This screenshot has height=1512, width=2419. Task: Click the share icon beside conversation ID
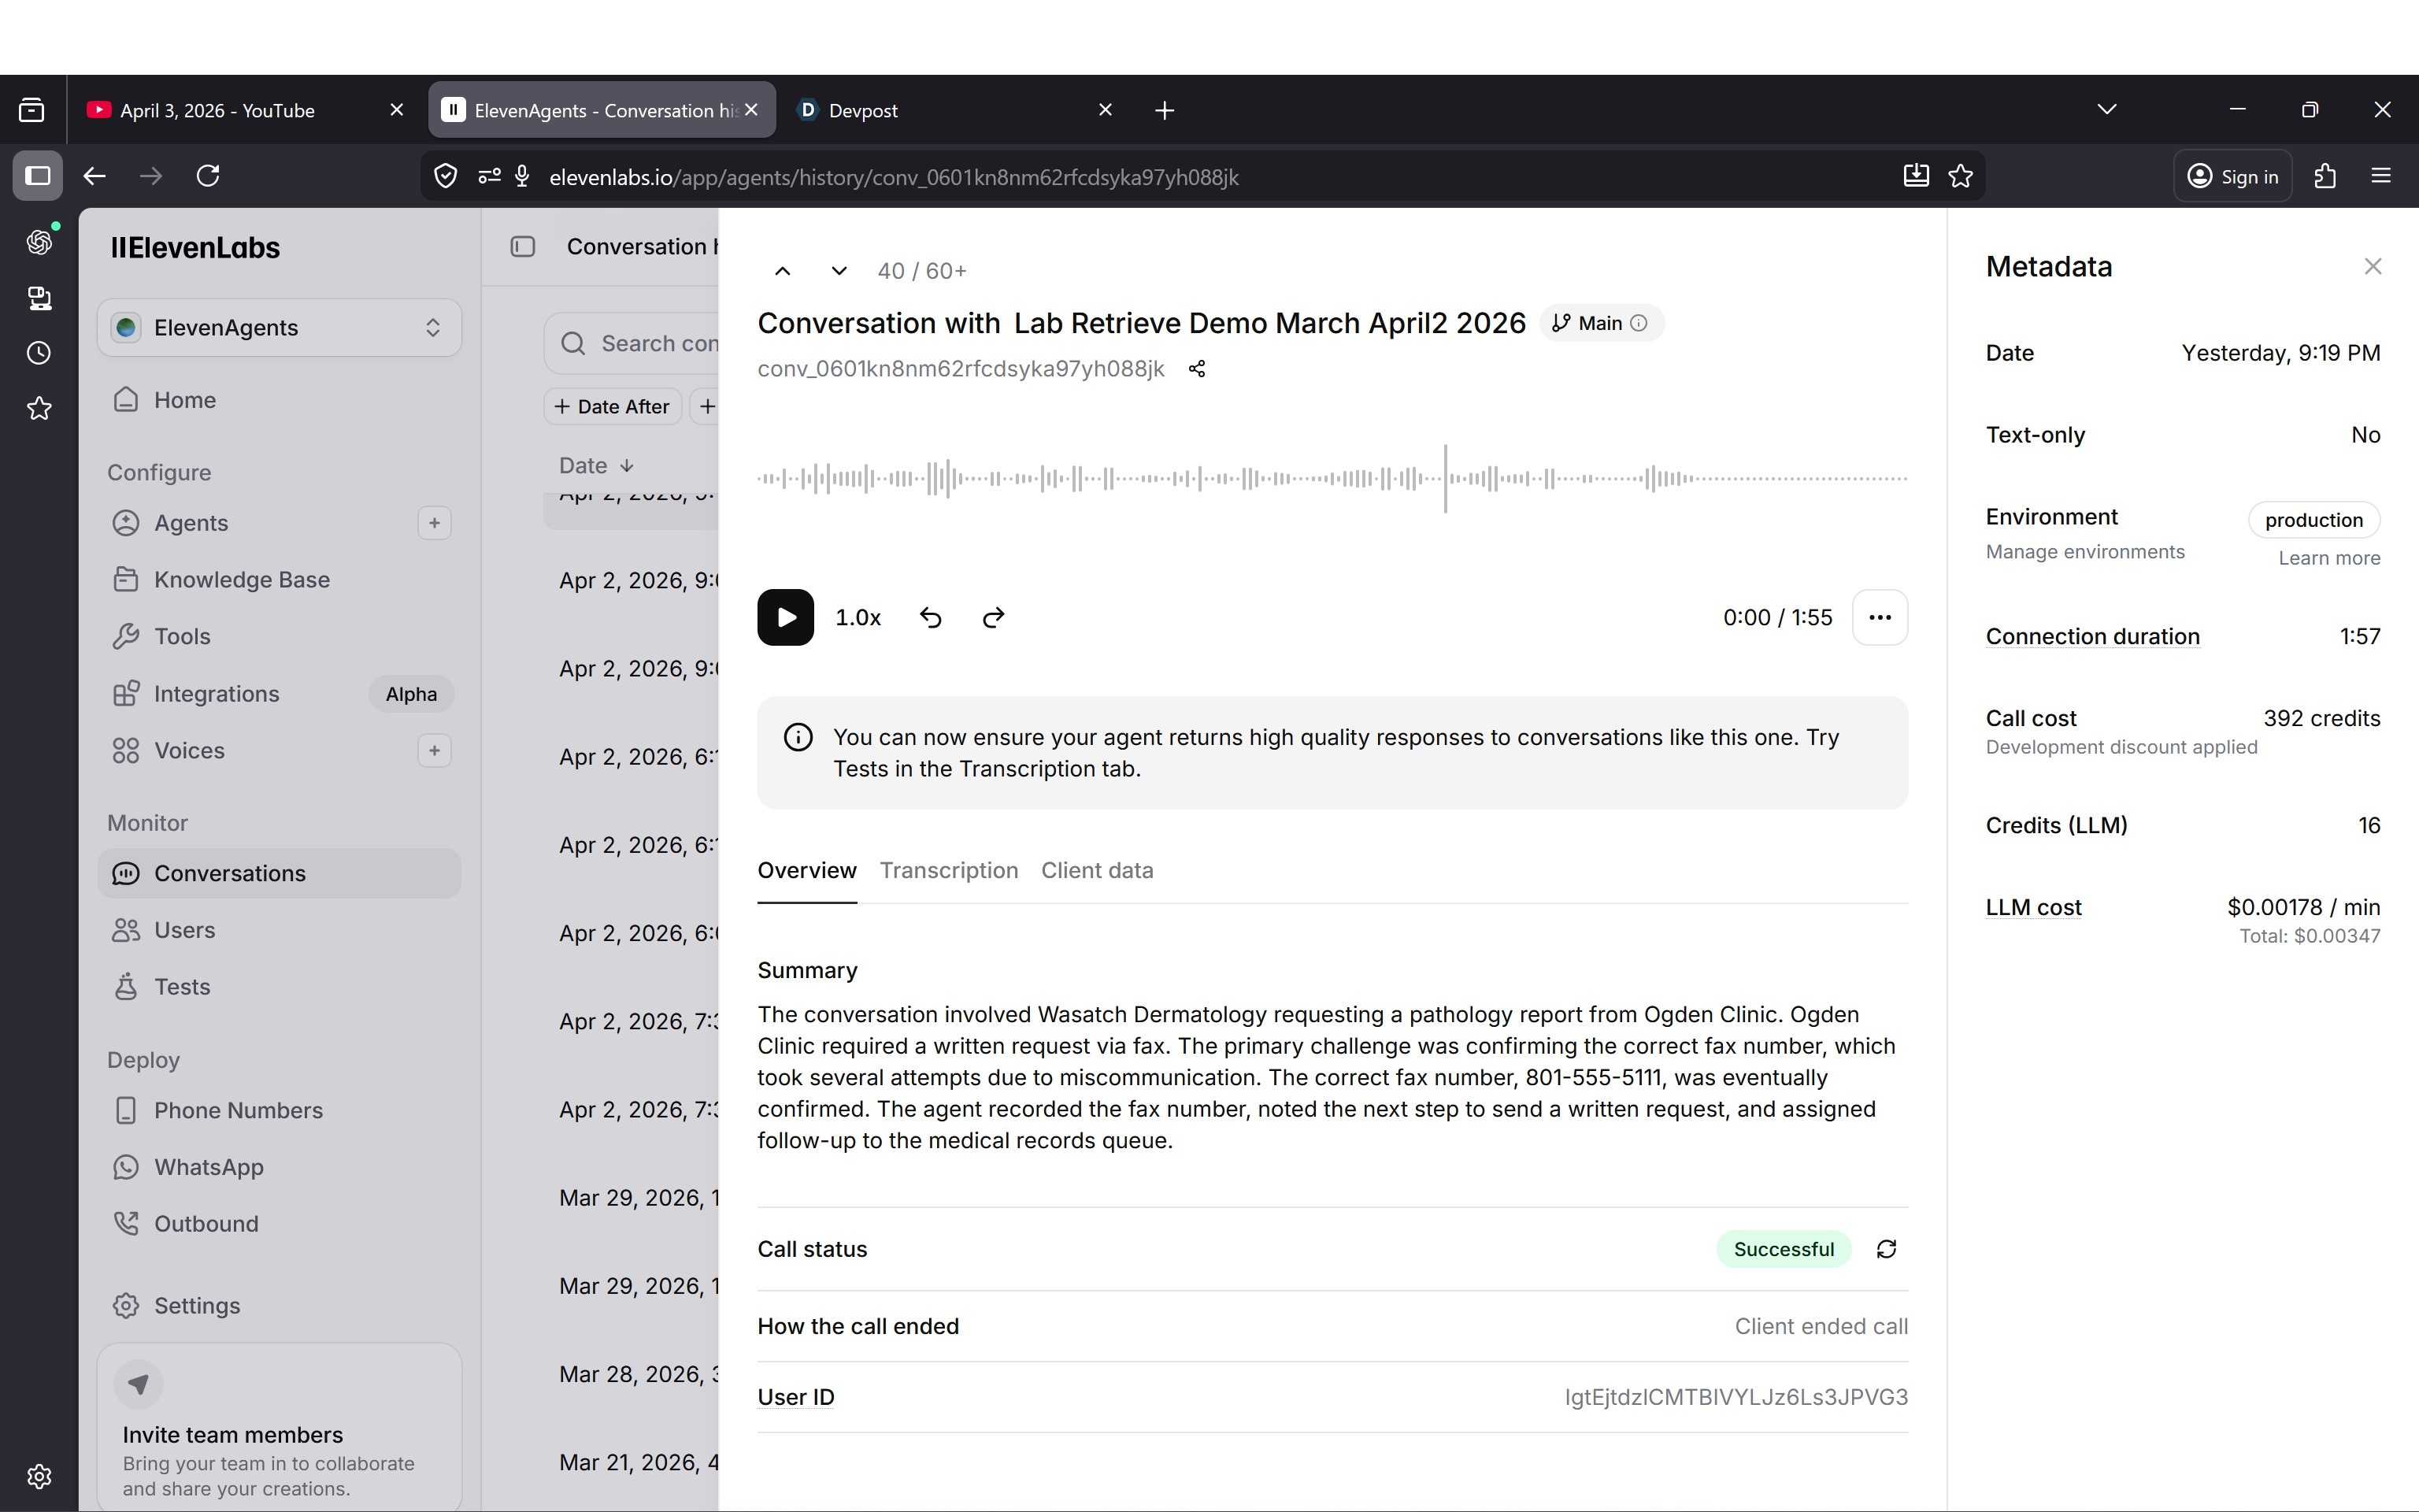[1196, 369]
